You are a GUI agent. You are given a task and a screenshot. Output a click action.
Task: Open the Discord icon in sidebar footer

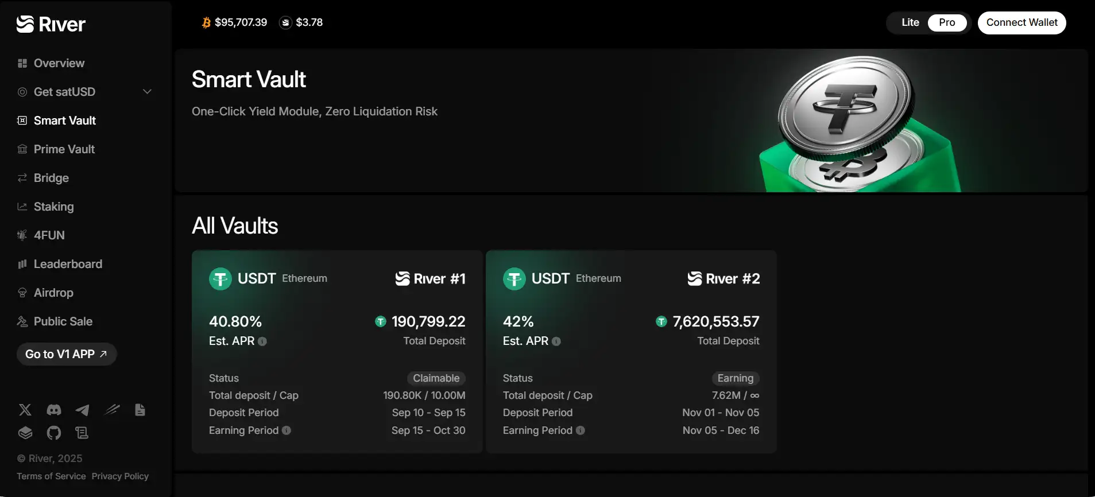click(54, 410)
